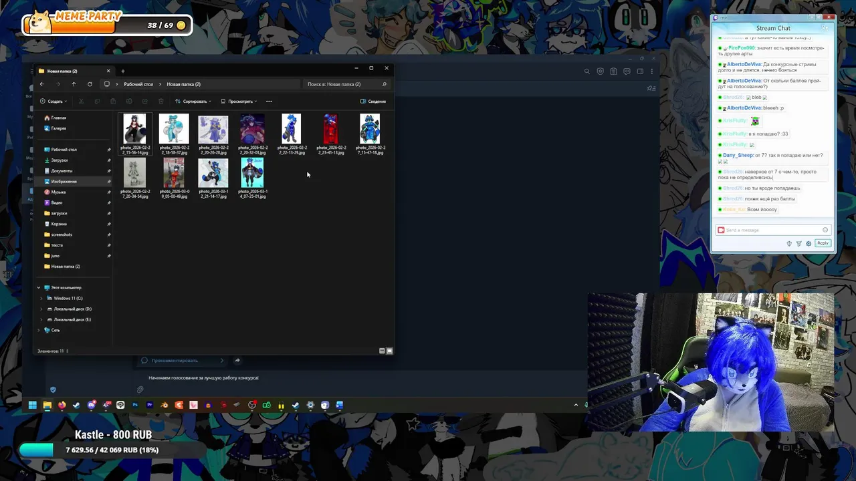Select photo_2026-02-27_15-47-18.jpg thumbnail

[x=370, y=129]
